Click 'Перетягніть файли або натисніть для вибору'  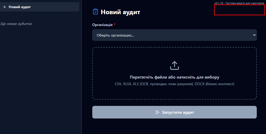coord(175,77)
